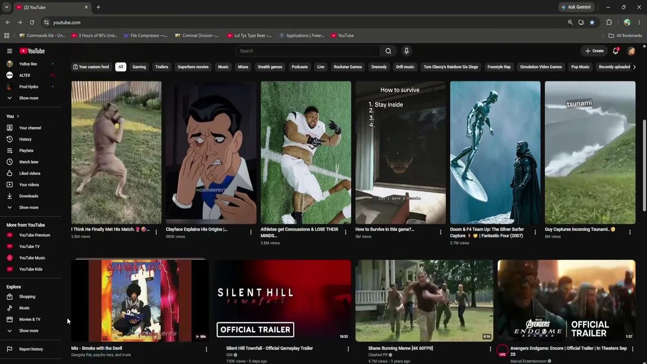Viewport: 647px width, 364px height.
Task: Click the YouTube logo
Action: pyautogui.click(x=32, y=51)
